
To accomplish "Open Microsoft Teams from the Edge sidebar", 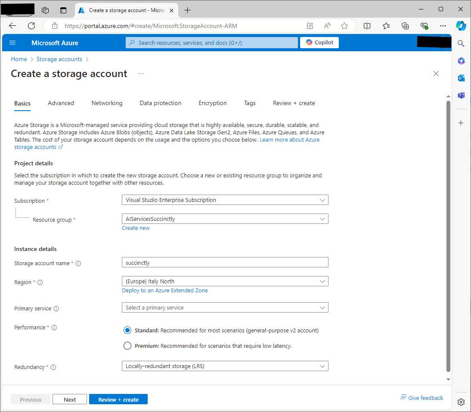I will tap(461, 95).
